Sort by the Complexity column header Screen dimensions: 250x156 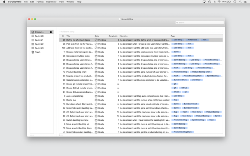click(113, 36)
